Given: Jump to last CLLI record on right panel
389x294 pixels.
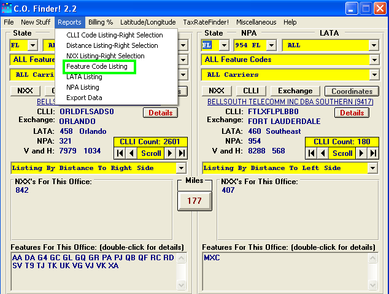Looking at the screenshot, I should click(x=373, y=153).
